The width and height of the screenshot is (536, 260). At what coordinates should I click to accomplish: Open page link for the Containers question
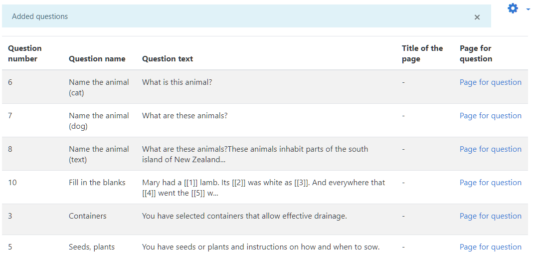(x=490, y=216)
